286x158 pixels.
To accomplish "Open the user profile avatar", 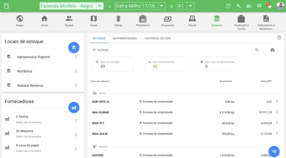I will (x=280, y=6).
